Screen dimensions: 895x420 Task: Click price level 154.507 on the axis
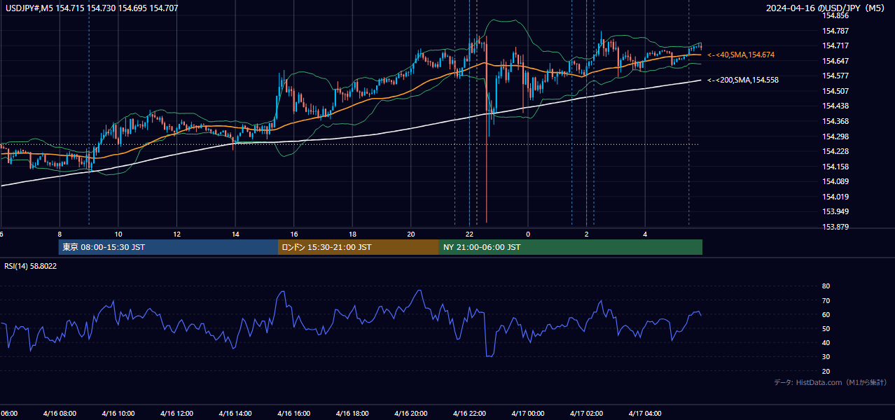click(x=835, y=91)
